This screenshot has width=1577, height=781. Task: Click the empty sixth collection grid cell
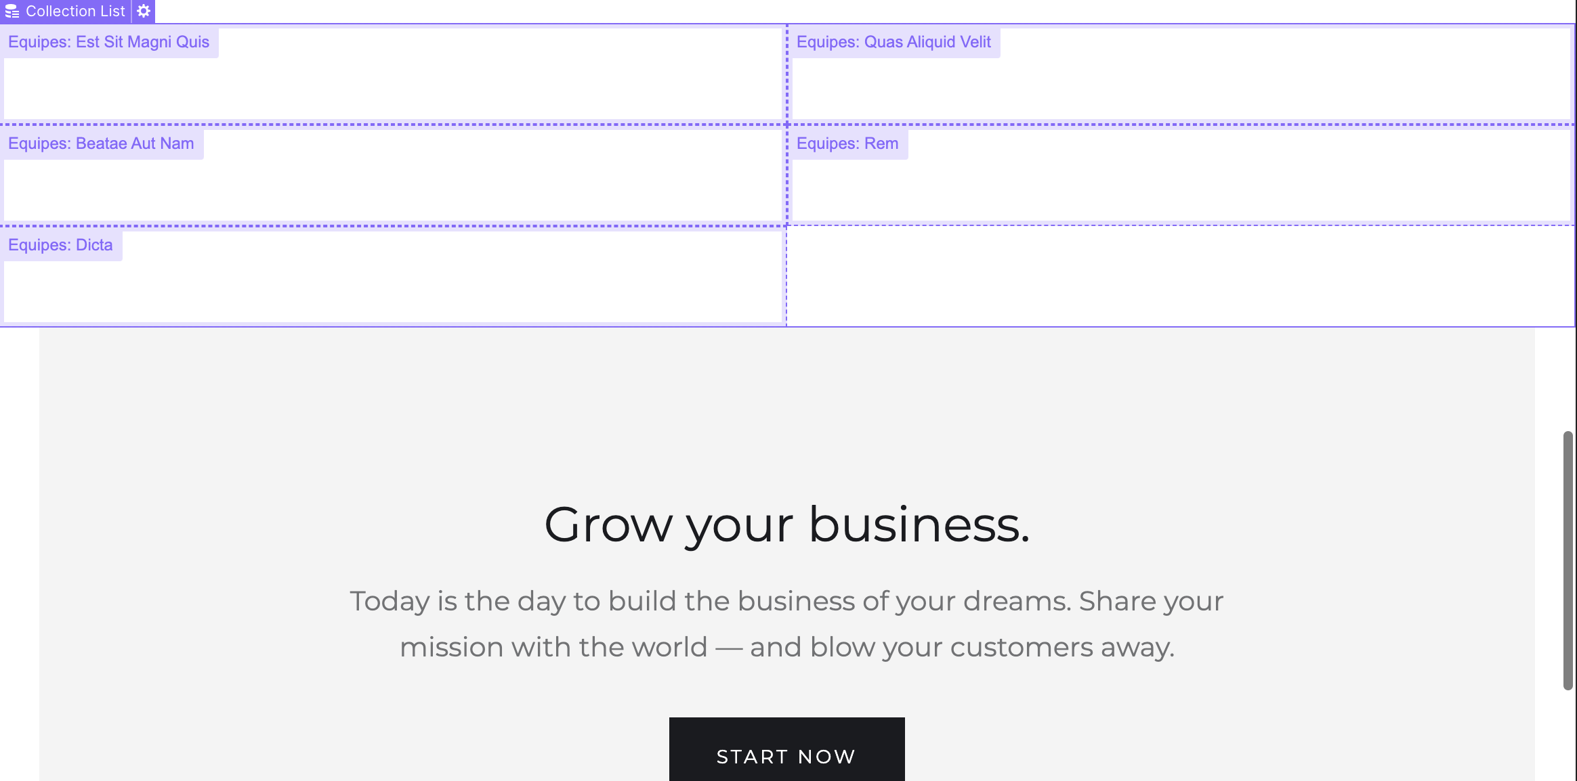point(1180,275)
